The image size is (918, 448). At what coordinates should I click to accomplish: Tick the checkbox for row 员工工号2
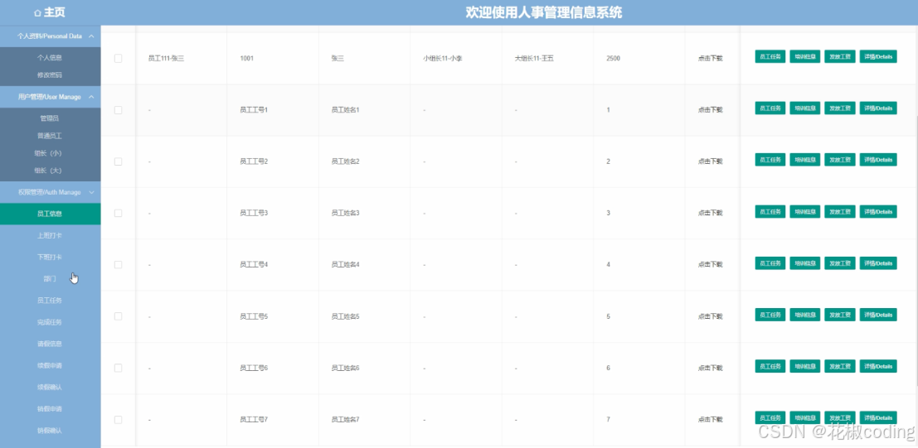(x=119, y=161)
